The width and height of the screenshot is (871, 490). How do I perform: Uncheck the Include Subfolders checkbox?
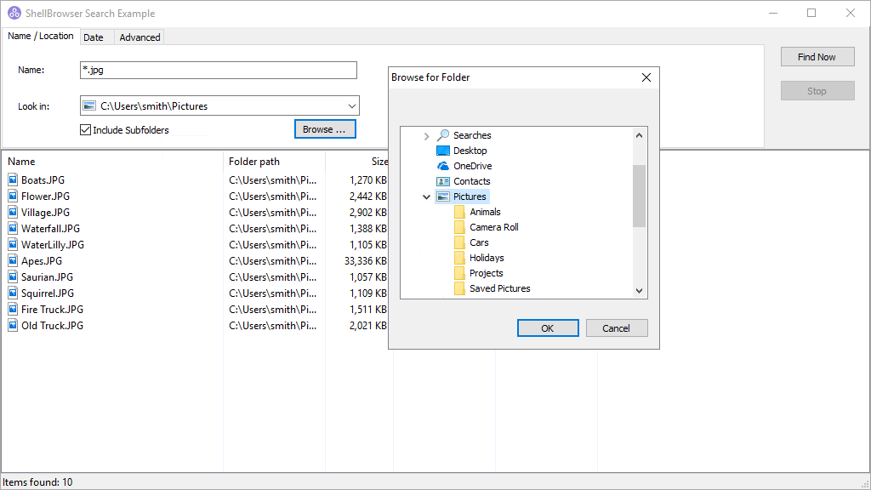pyautogui.click(x=85, y=129)
